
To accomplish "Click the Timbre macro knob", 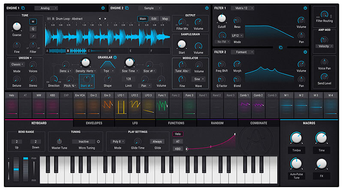I will [296, 138].
